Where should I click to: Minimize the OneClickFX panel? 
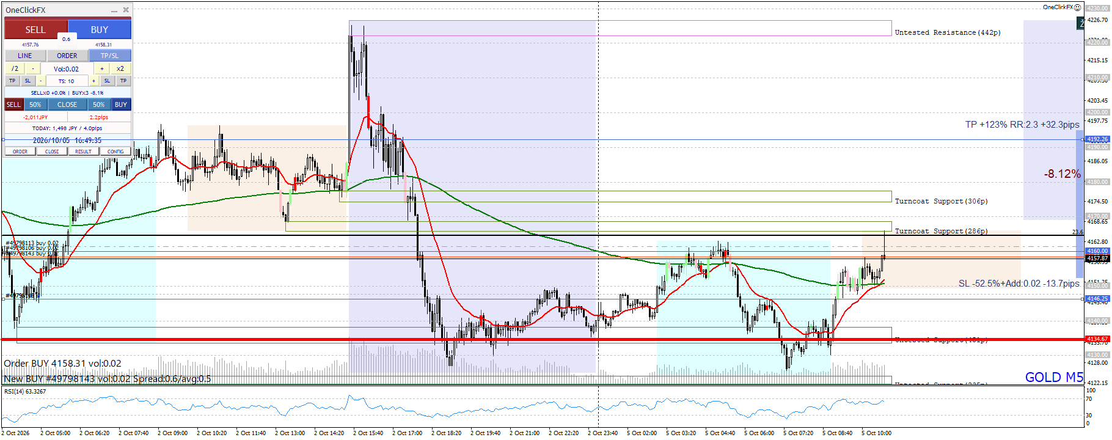coord(114,10)
